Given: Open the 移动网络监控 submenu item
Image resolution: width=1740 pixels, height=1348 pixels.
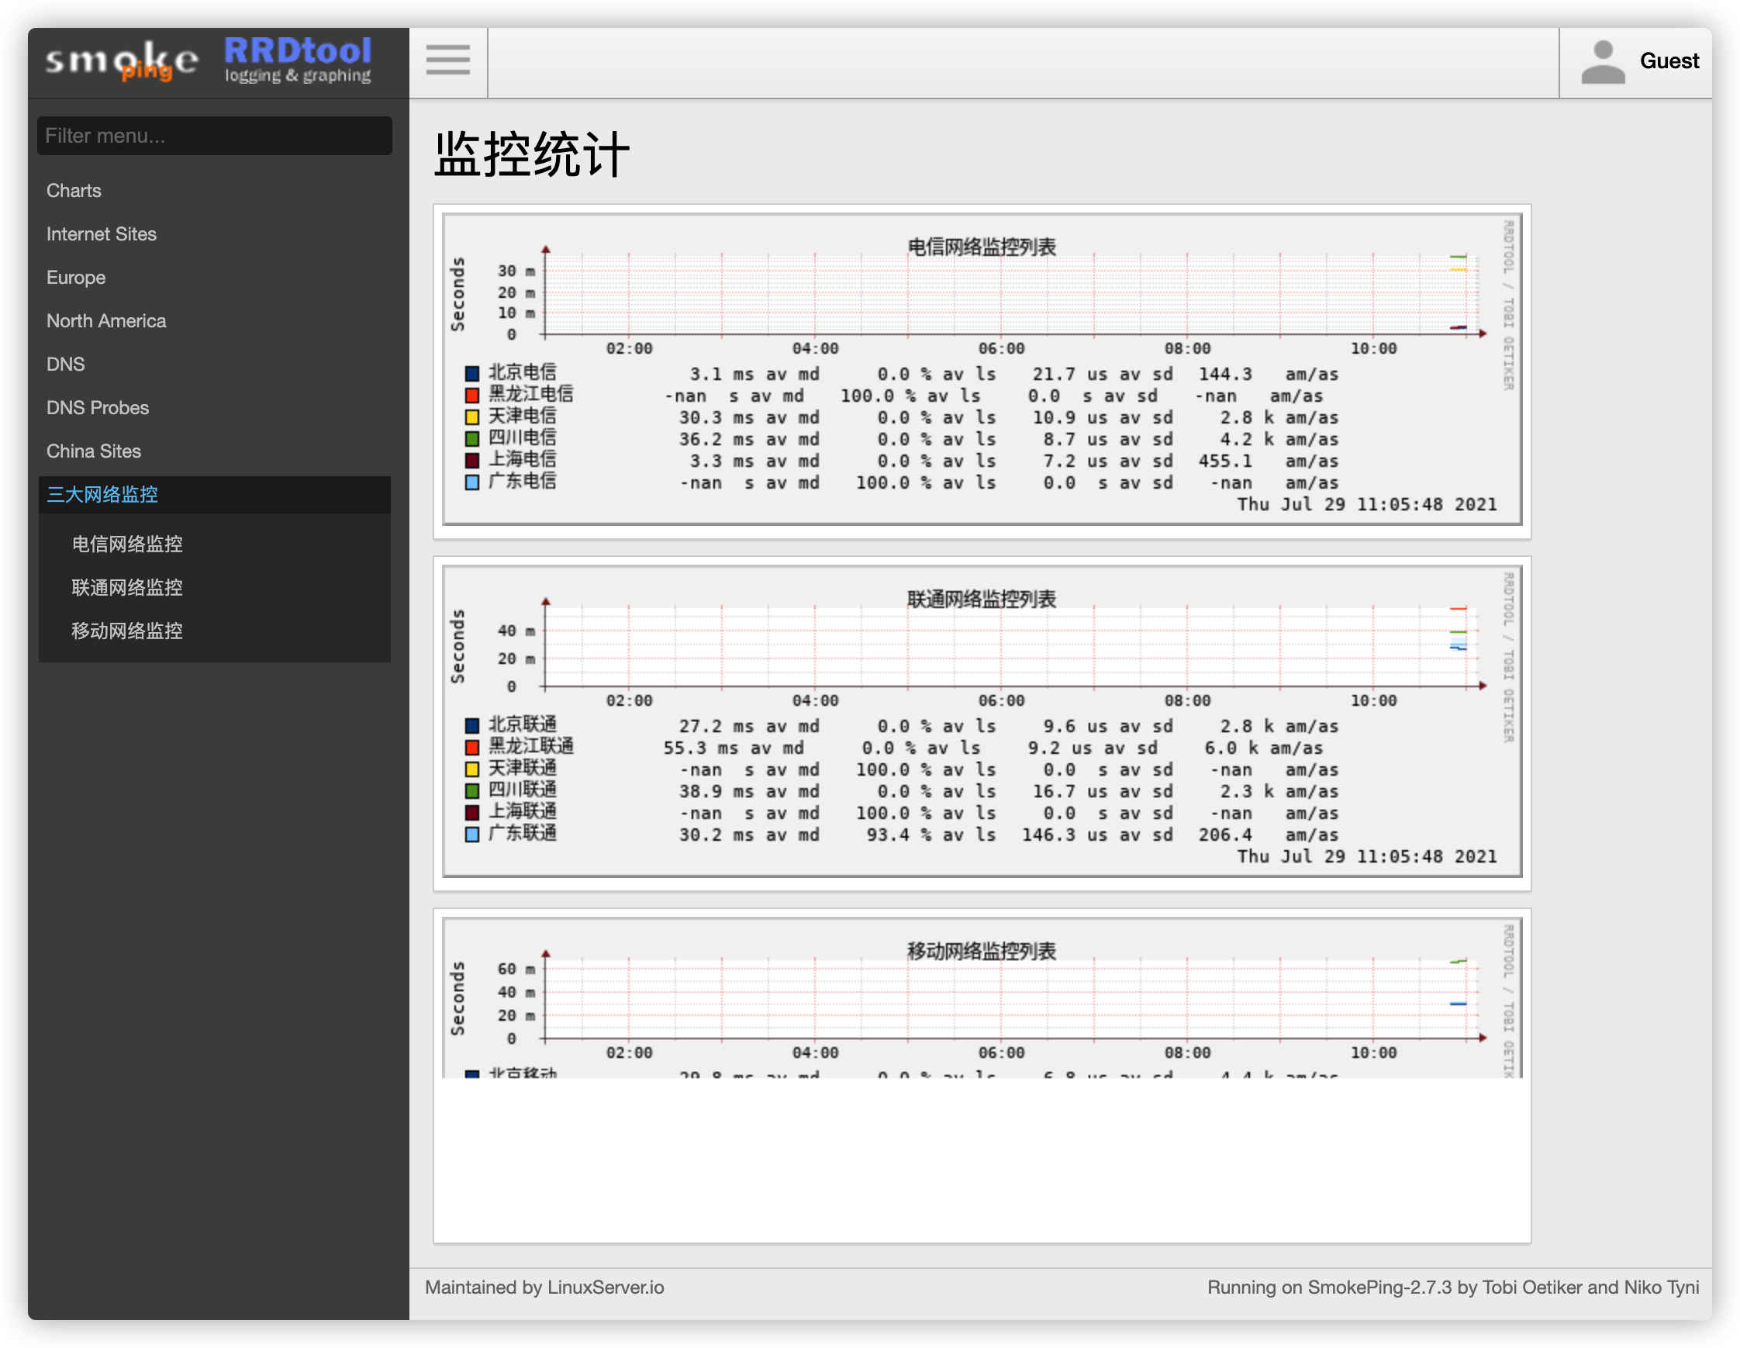Looking at the screenshot, I should 126,631.
